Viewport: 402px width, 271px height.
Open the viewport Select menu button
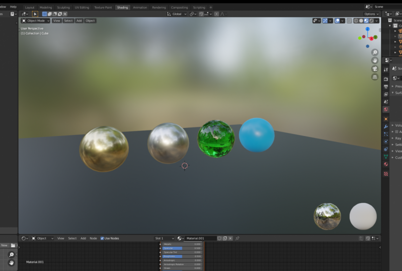pyautogui.click(x=68, y=21)
